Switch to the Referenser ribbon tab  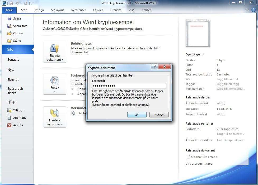tap(78, 10)
